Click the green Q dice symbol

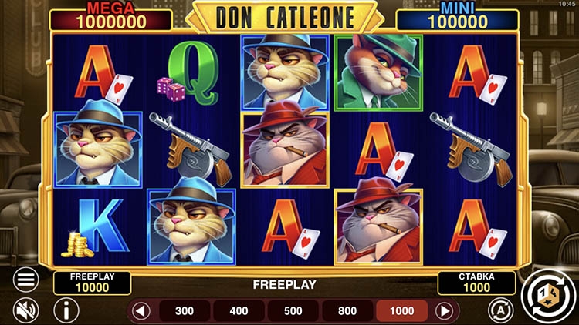pos(189,73)
